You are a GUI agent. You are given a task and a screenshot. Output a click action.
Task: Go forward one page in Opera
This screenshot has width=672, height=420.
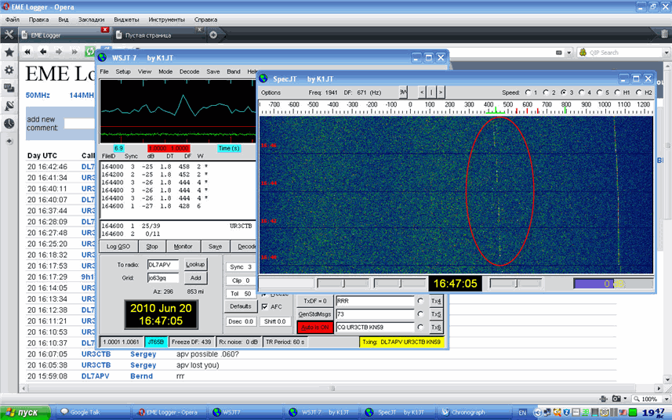(x=59, y=52)
